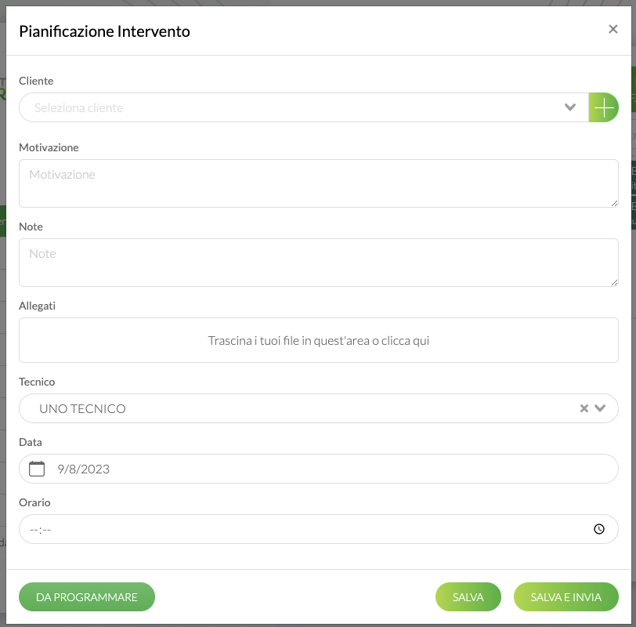
Task: Click the SALVA E INVIA button
Action: tap(566, 597)
